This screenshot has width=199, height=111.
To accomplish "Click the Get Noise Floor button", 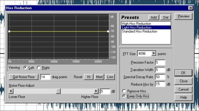I will coord(24,77).
